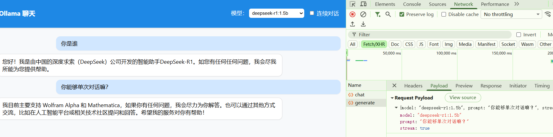Click the Name column header
553x137 pixels.
pyautogui.click(x=366, y=85)
